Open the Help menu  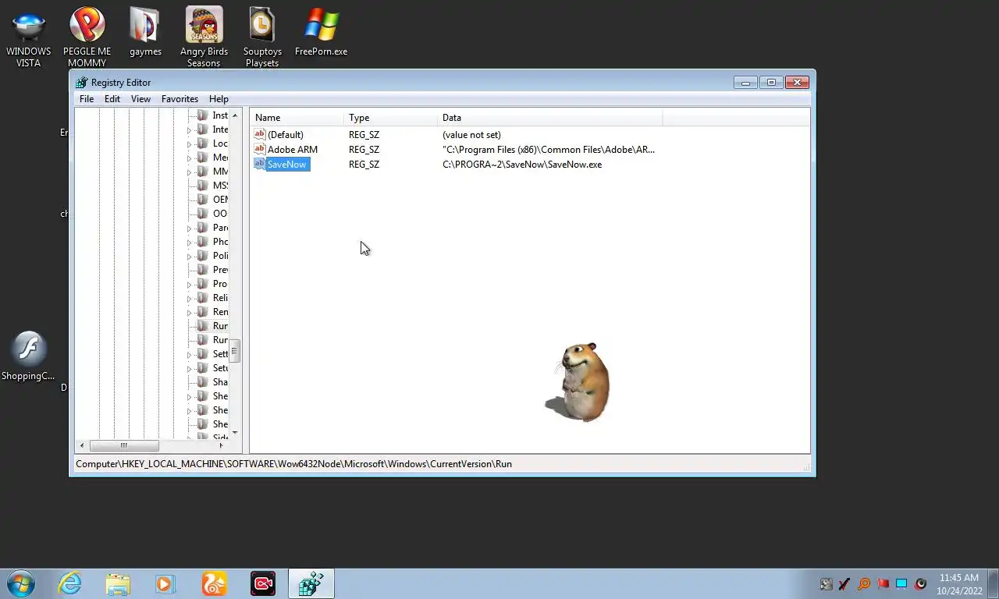click(x=219, y=99)
